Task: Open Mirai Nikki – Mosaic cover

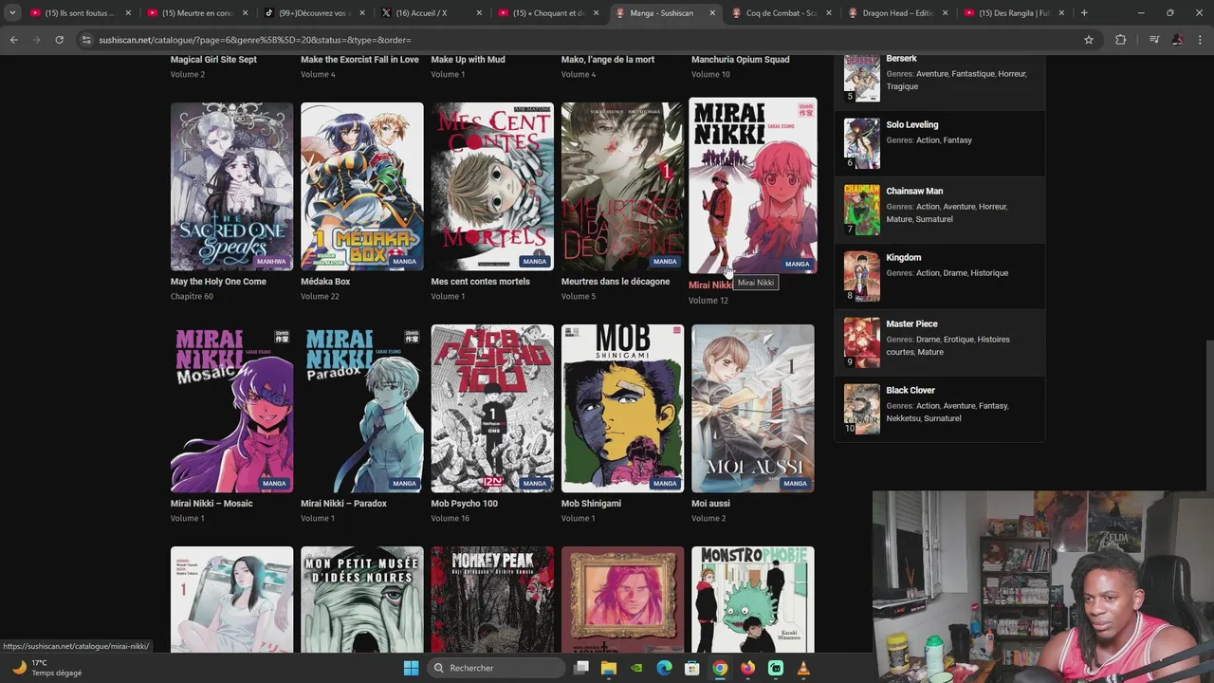Action: tap(231, 409)
